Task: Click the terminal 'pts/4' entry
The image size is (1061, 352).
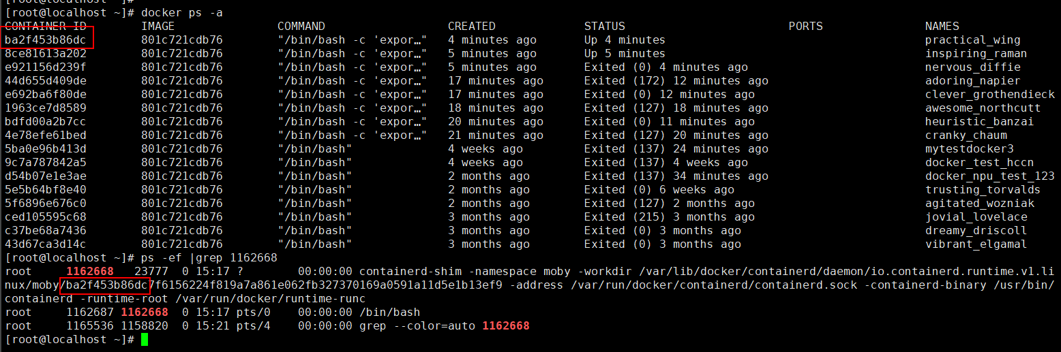Action: pyautogui.click(x=254, y=326)
